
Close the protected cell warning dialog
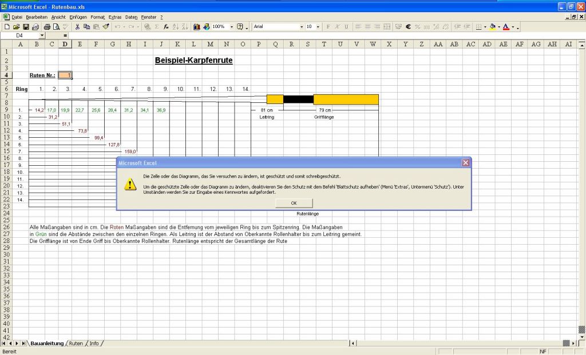coord(294,203)
